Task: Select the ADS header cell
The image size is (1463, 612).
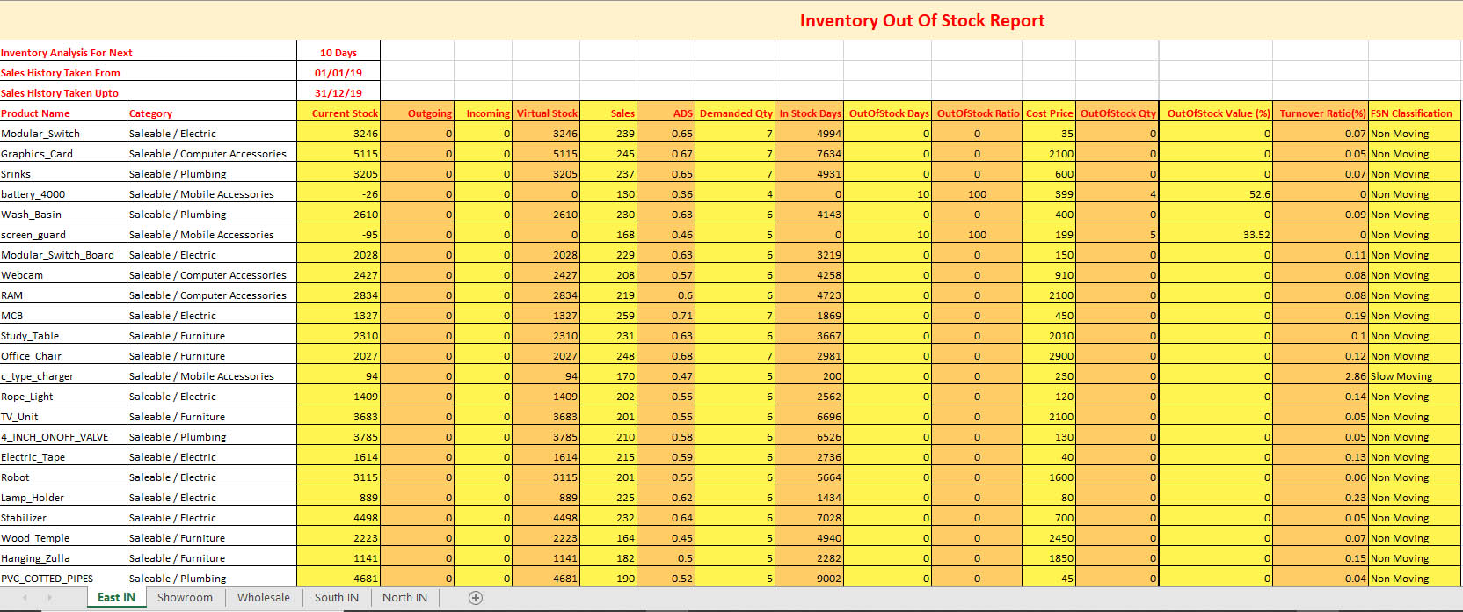Action: 666,112
